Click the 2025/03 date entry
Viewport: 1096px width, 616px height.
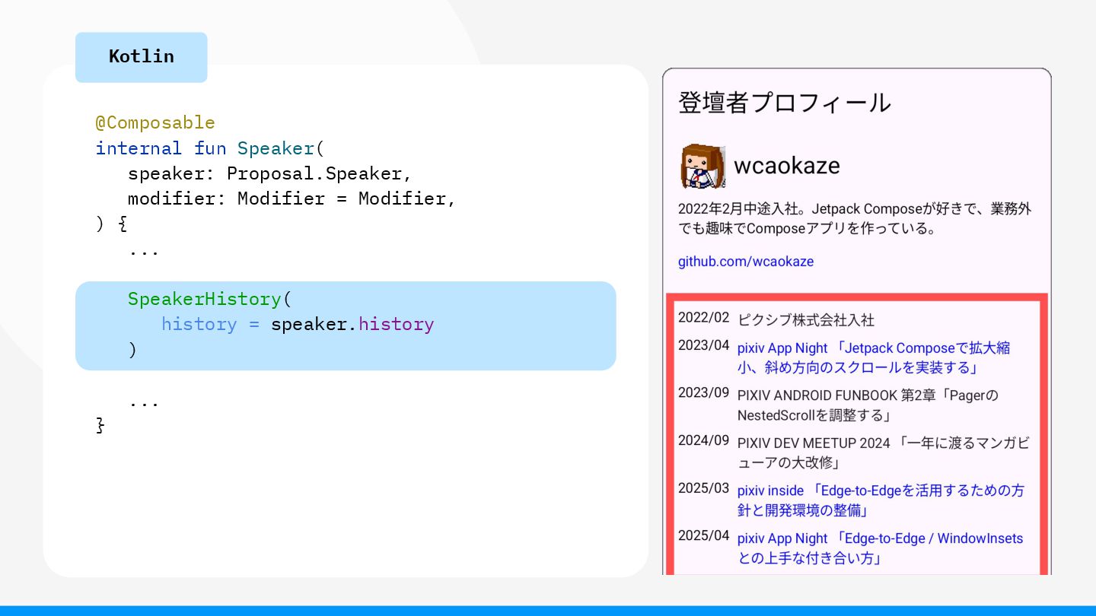[703, 488]
